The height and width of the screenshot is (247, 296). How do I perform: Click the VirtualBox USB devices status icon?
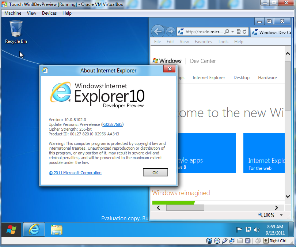225,241
